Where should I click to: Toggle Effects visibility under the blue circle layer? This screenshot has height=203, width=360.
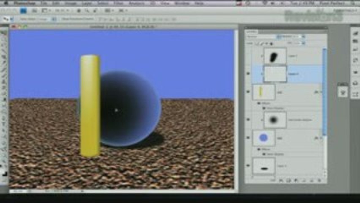click(x=259, y=149)
